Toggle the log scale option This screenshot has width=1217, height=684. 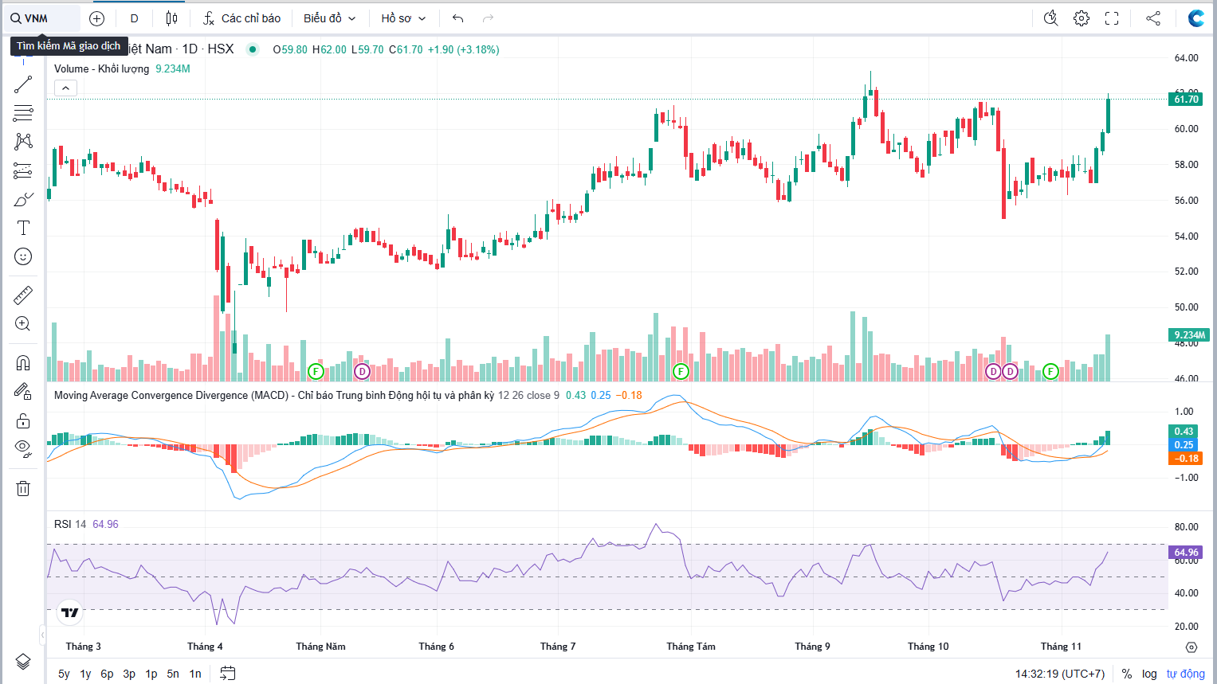(x=1149, y=674)
